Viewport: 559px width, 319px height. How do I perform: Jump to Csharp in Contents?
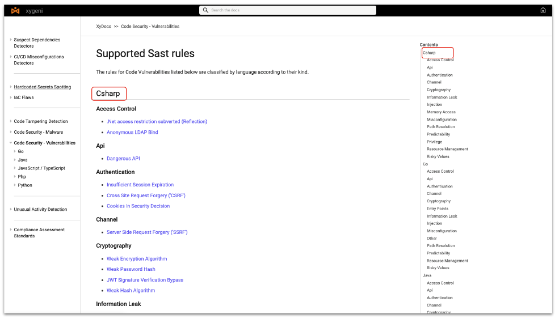pos(430,53)
